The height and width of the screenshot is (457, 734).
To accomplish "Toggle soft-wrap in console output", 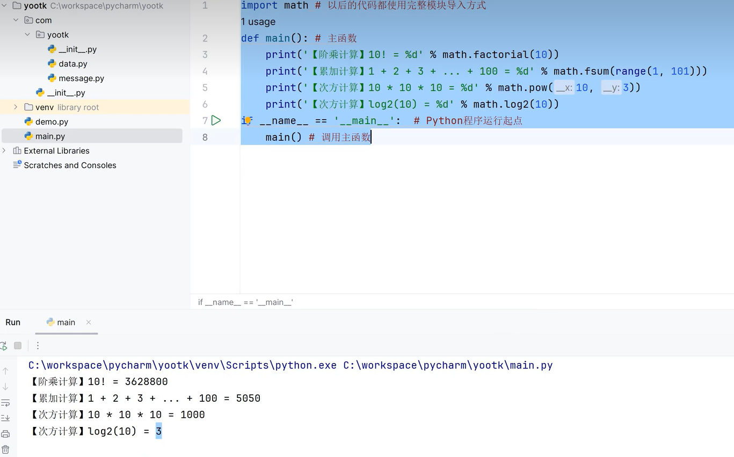I will click(x=5, y=403).
